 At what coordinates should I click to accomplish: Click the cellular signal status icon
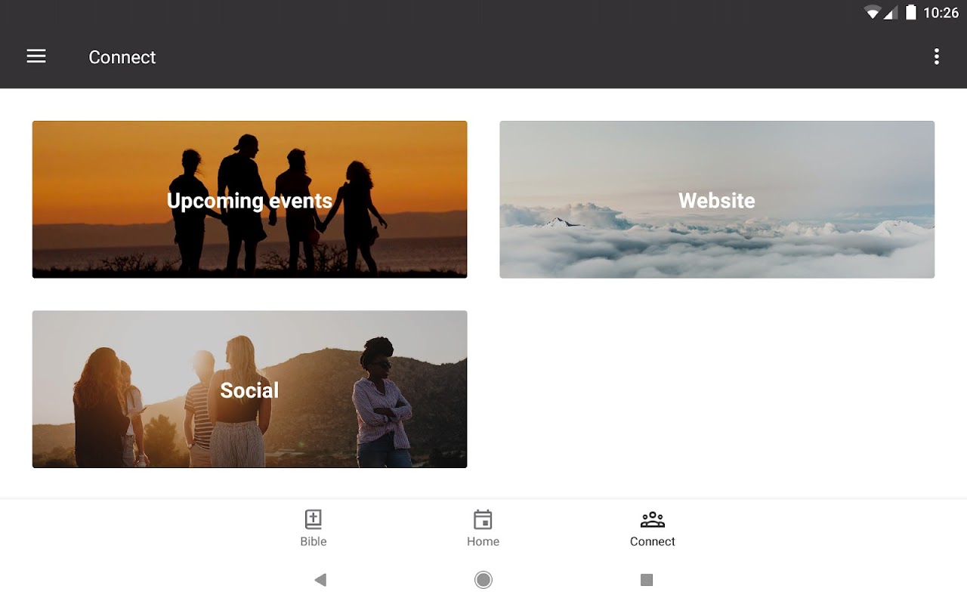coord(891,12)
